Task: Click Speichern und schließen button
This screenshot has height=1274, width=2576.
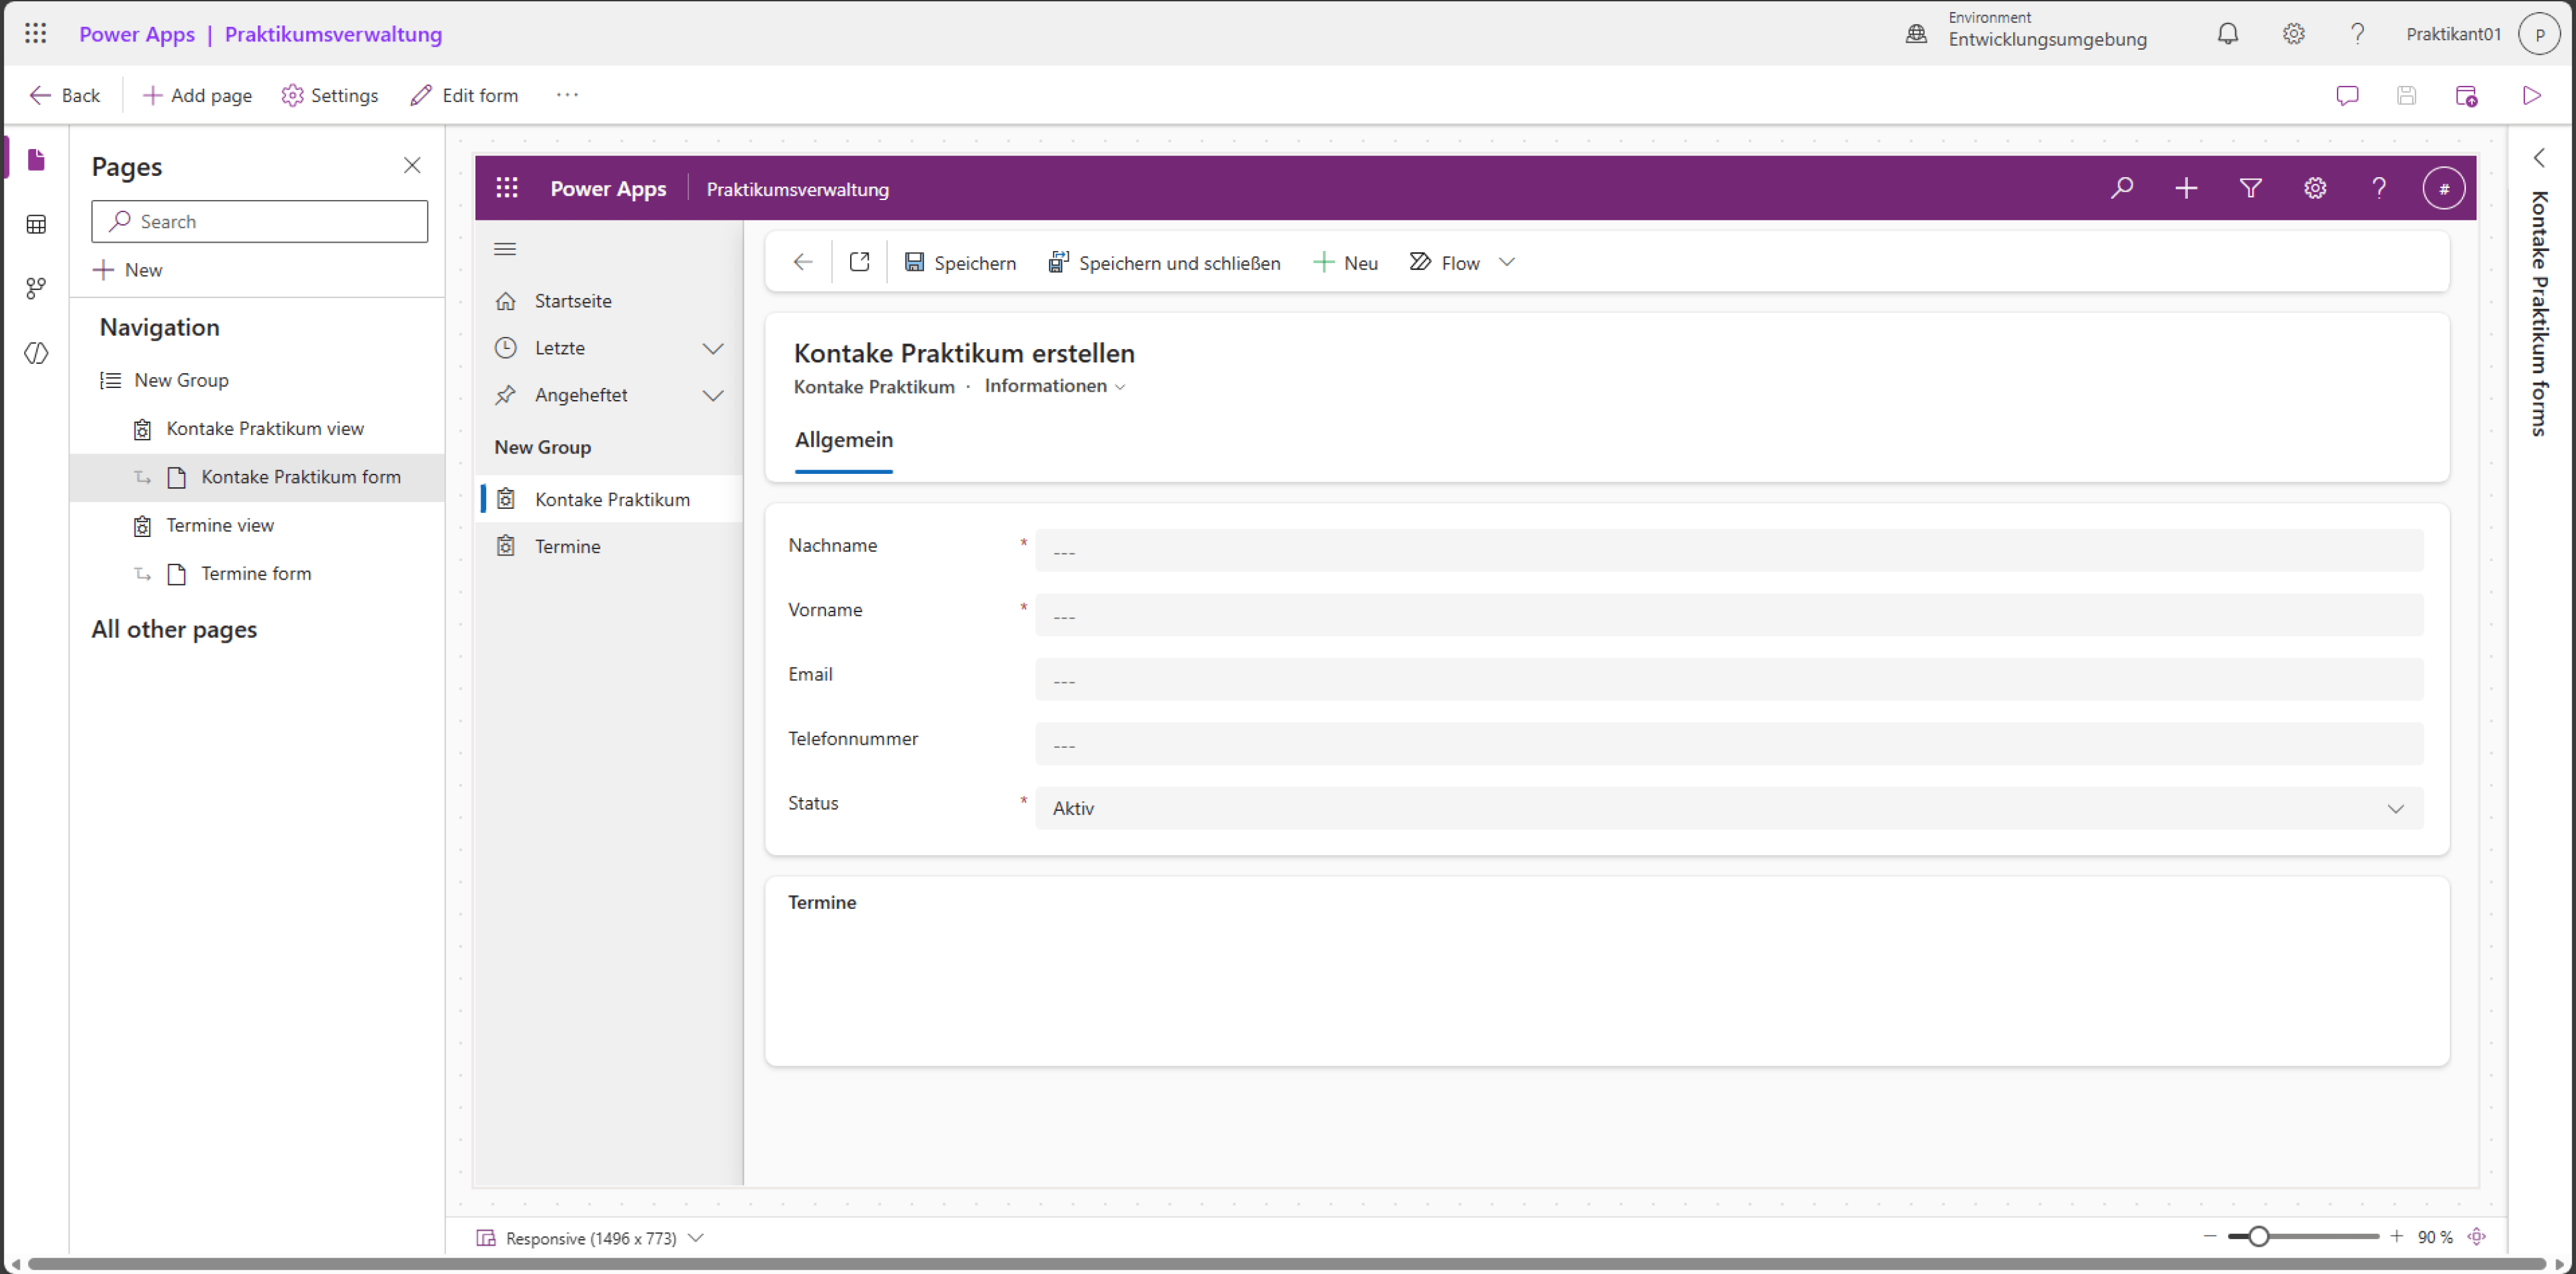Action: (x=1164, y=263)
